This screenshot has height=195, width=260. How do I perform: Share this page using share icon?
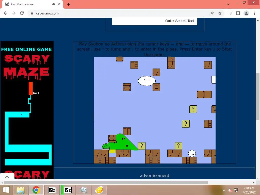pos(212,13)
